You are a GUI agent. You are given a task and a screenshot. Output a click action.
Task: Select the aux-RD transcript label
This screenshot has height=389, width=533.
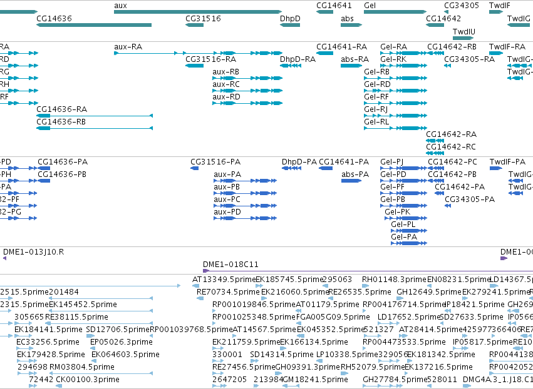point(226,97)
